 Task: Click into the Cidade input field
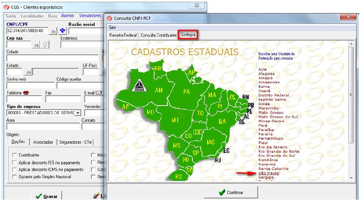[52, 58]
